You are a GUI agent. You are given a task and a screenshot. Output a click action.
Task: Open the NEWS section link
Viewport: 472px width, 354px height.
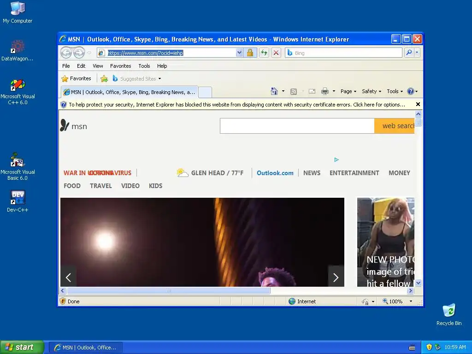[312, 173]
